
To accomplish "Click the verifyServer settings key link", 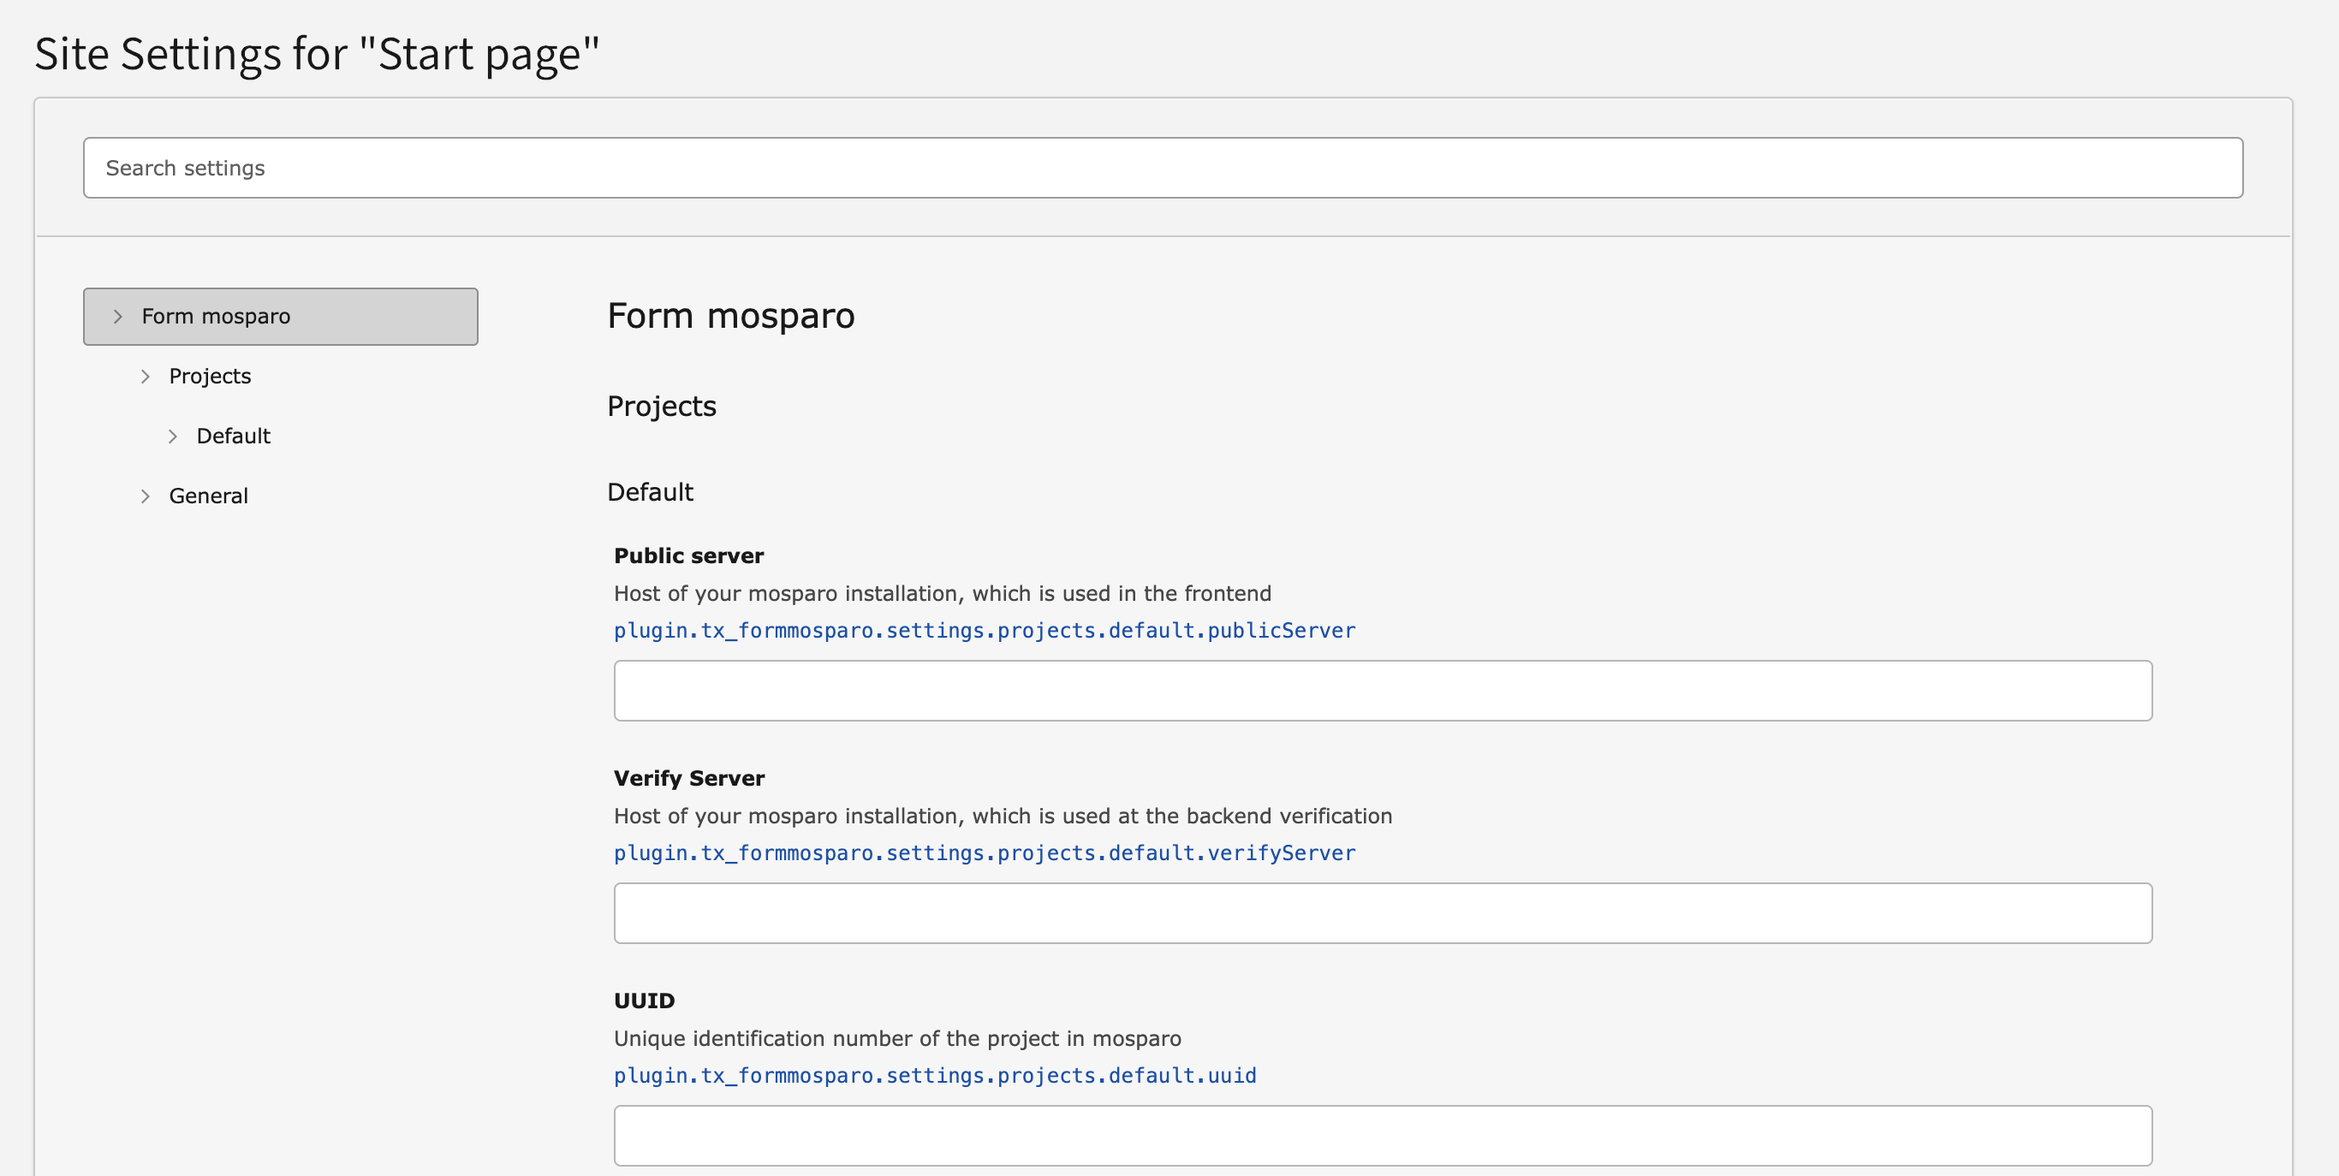I will tap(984, 852).
